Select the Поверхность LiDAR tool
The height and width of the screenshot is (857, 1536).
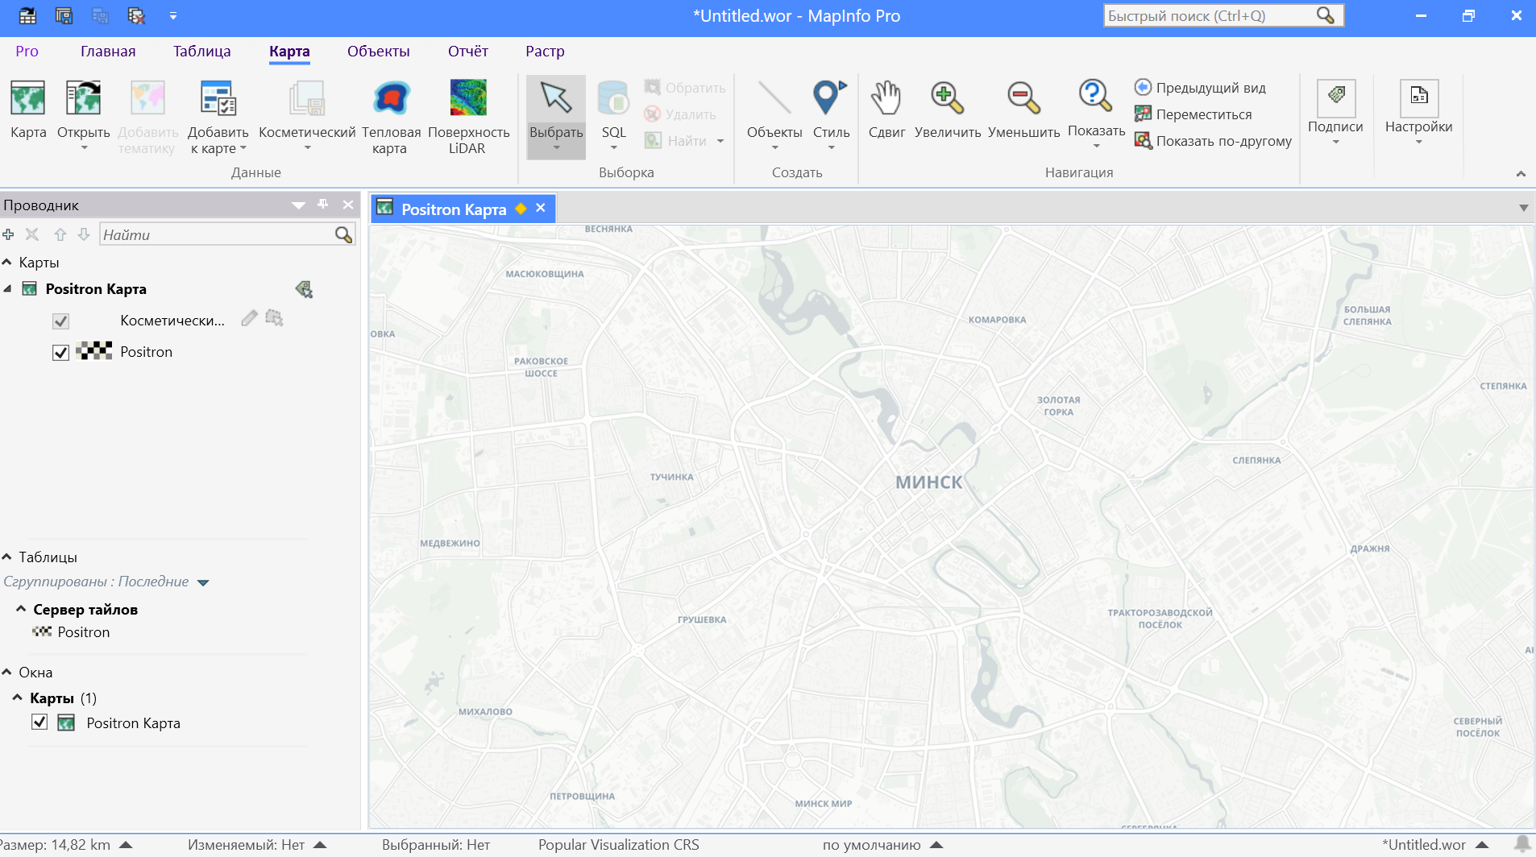[x=467, y=111]
